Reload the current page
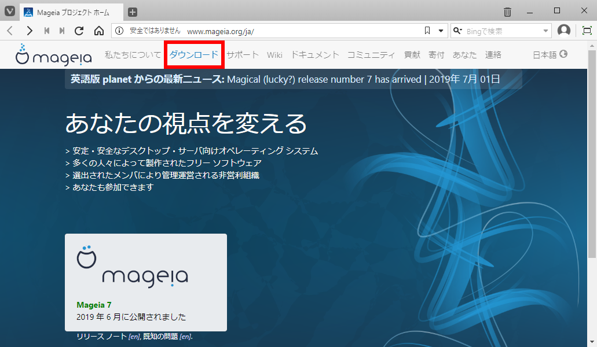 click(79, 31)
